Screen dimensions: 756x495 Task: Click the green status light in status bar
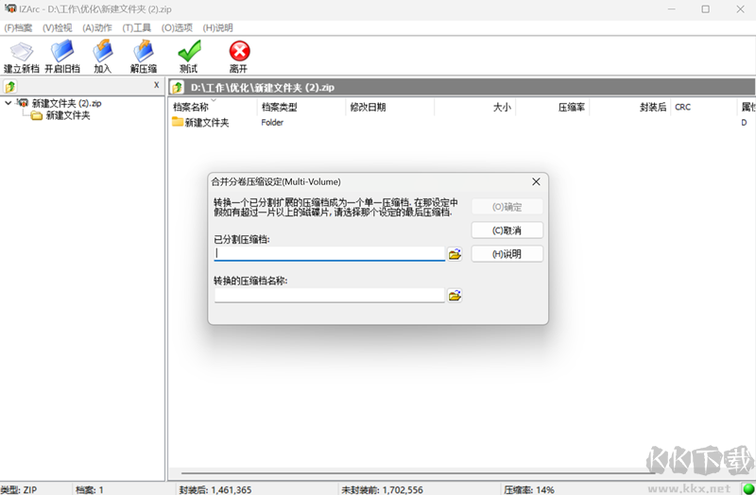coord(747,489)
